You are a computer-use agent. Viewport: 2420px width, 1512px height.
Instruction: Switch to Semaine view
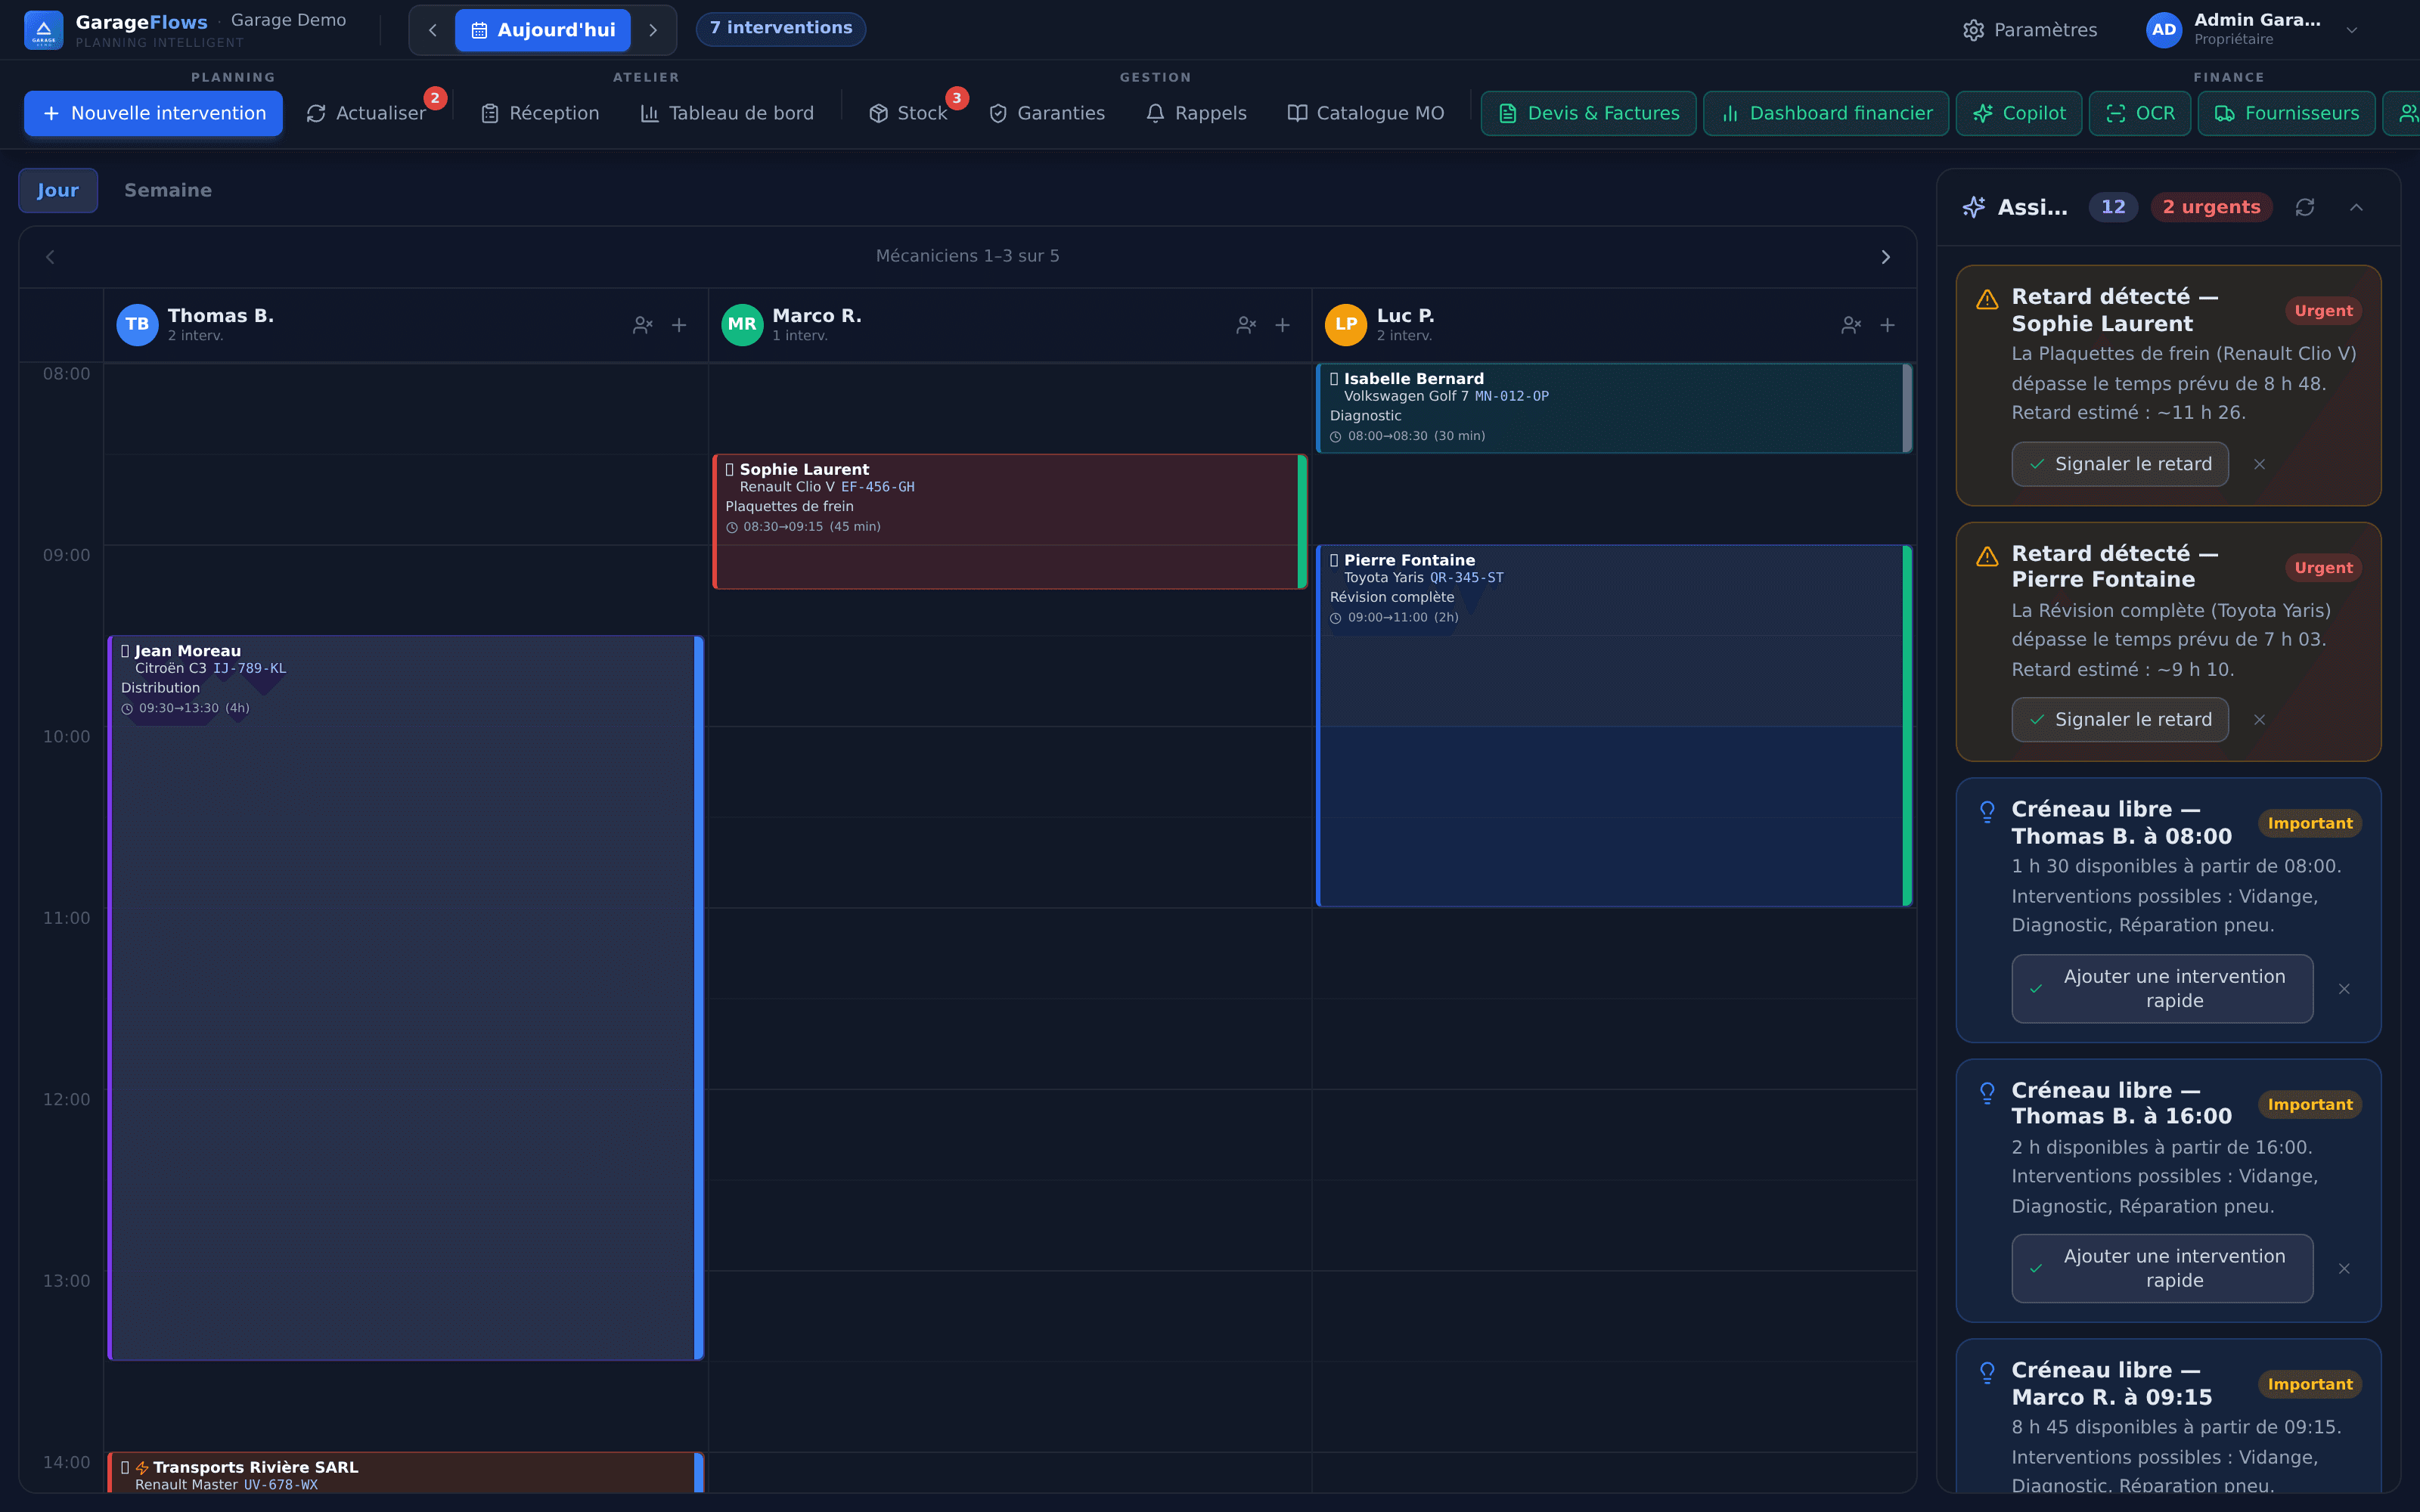point(168,190)
